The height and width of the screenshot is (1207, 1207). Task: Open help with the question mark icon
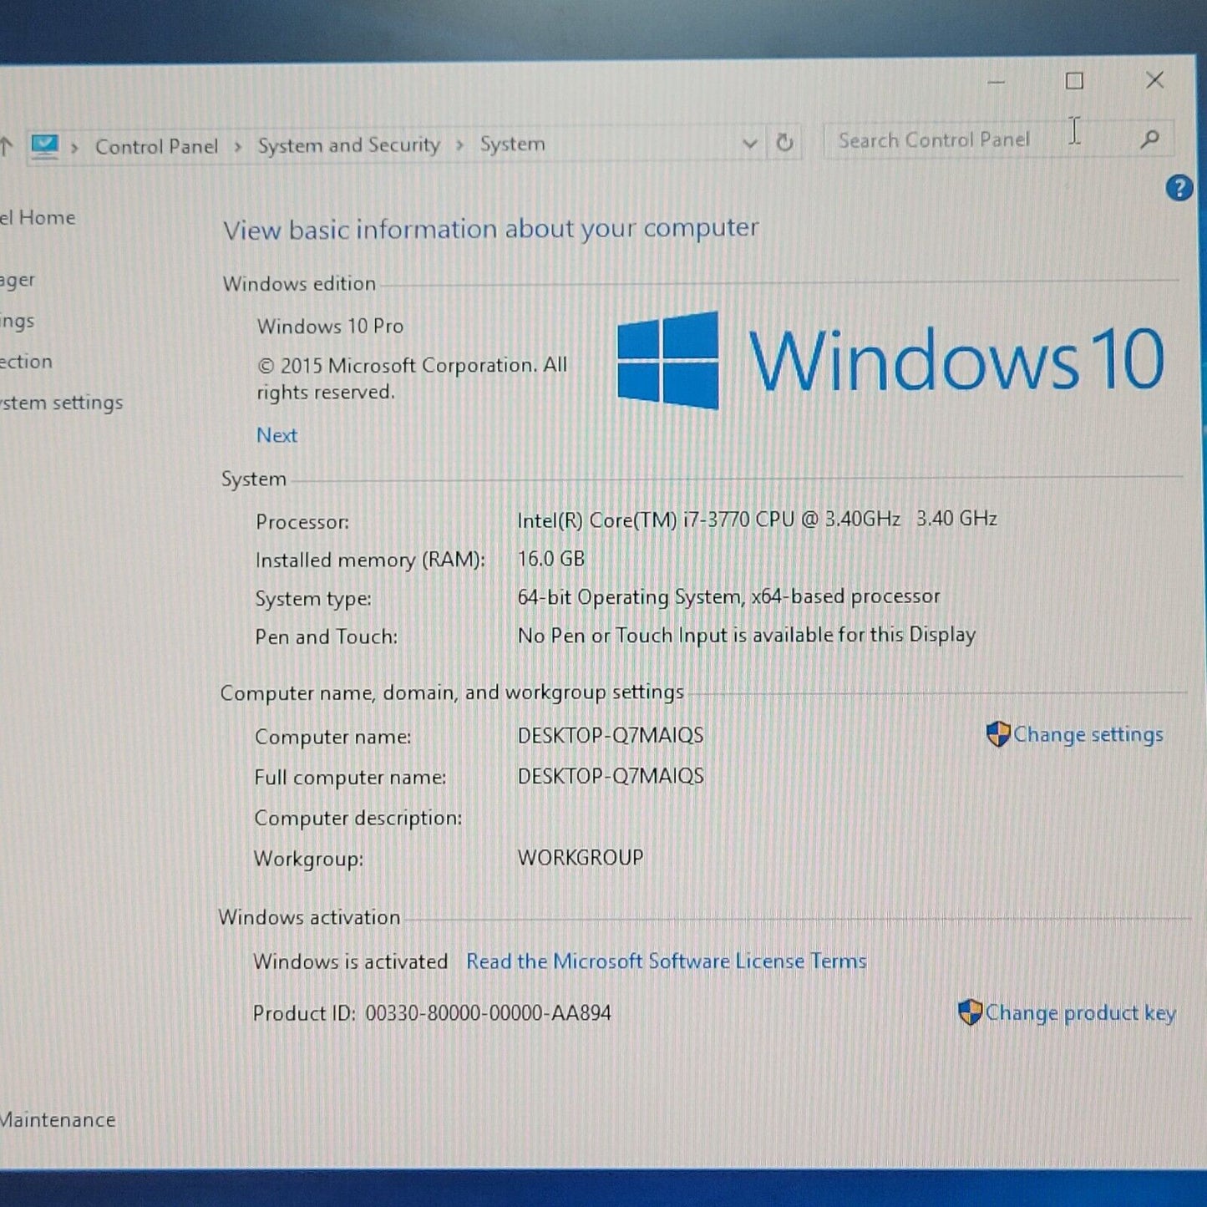(1179, 189)
